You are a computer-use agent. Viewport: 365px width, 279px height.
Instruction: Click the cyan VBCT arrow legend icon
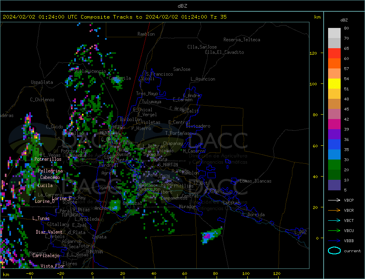(x=334, y=220)
